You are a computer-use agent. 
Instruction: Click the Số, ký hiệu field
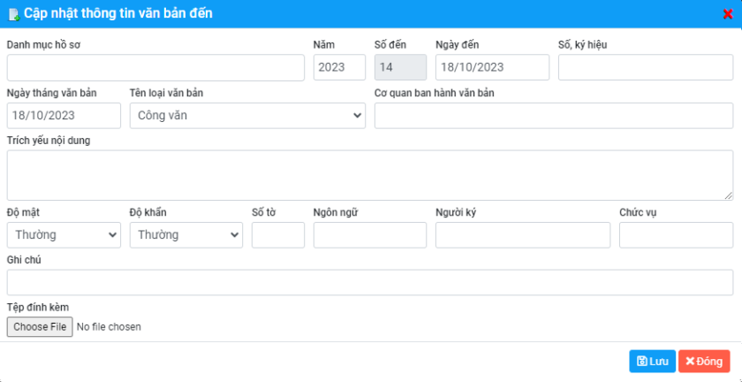646,68
